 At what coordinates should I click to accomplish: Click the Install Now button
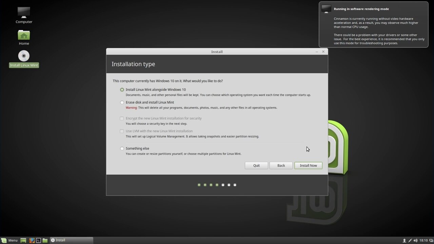(x=308, y=165)
